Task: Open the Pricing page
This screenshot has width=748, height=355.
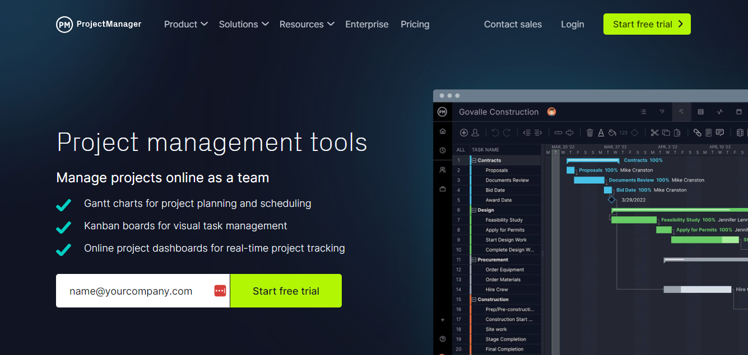Action: [415, 24]
